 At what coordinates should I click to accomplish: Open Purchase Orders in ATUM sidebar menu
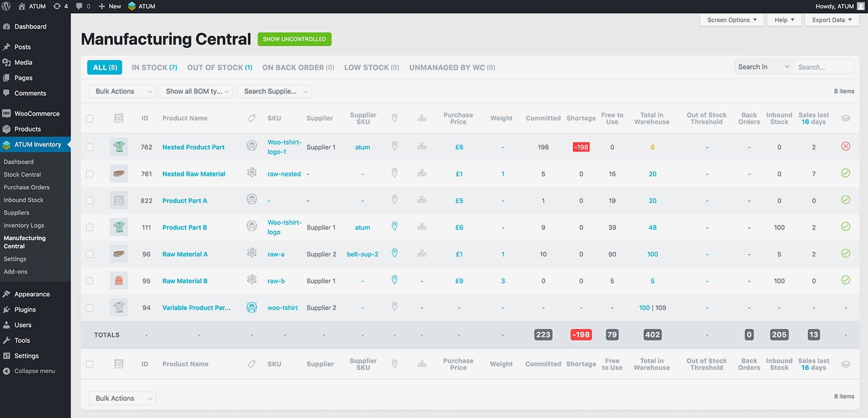pyautogui.click(x=27, y=187)
